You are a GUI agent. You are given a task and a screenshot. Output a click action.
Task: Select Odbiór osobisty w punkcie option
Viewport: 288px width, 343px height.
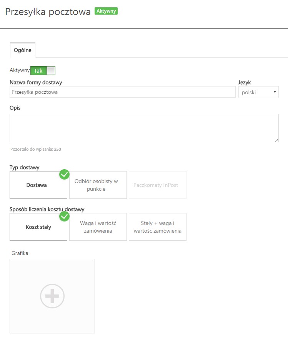click(x=98, y=185)
